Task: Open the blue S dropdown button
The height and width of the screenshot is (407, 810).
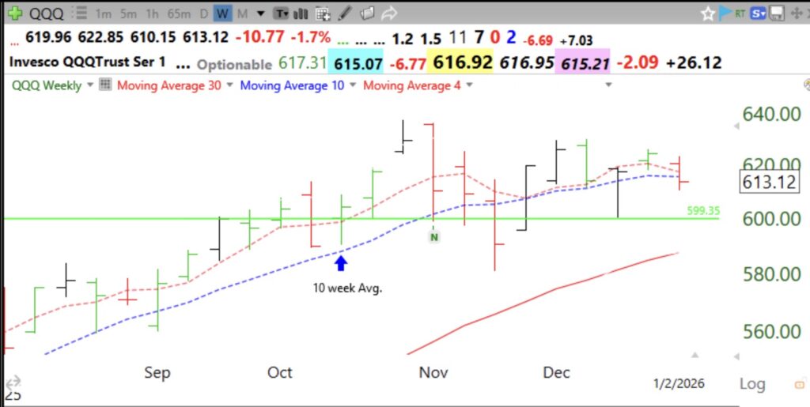Action: point(759,14)
